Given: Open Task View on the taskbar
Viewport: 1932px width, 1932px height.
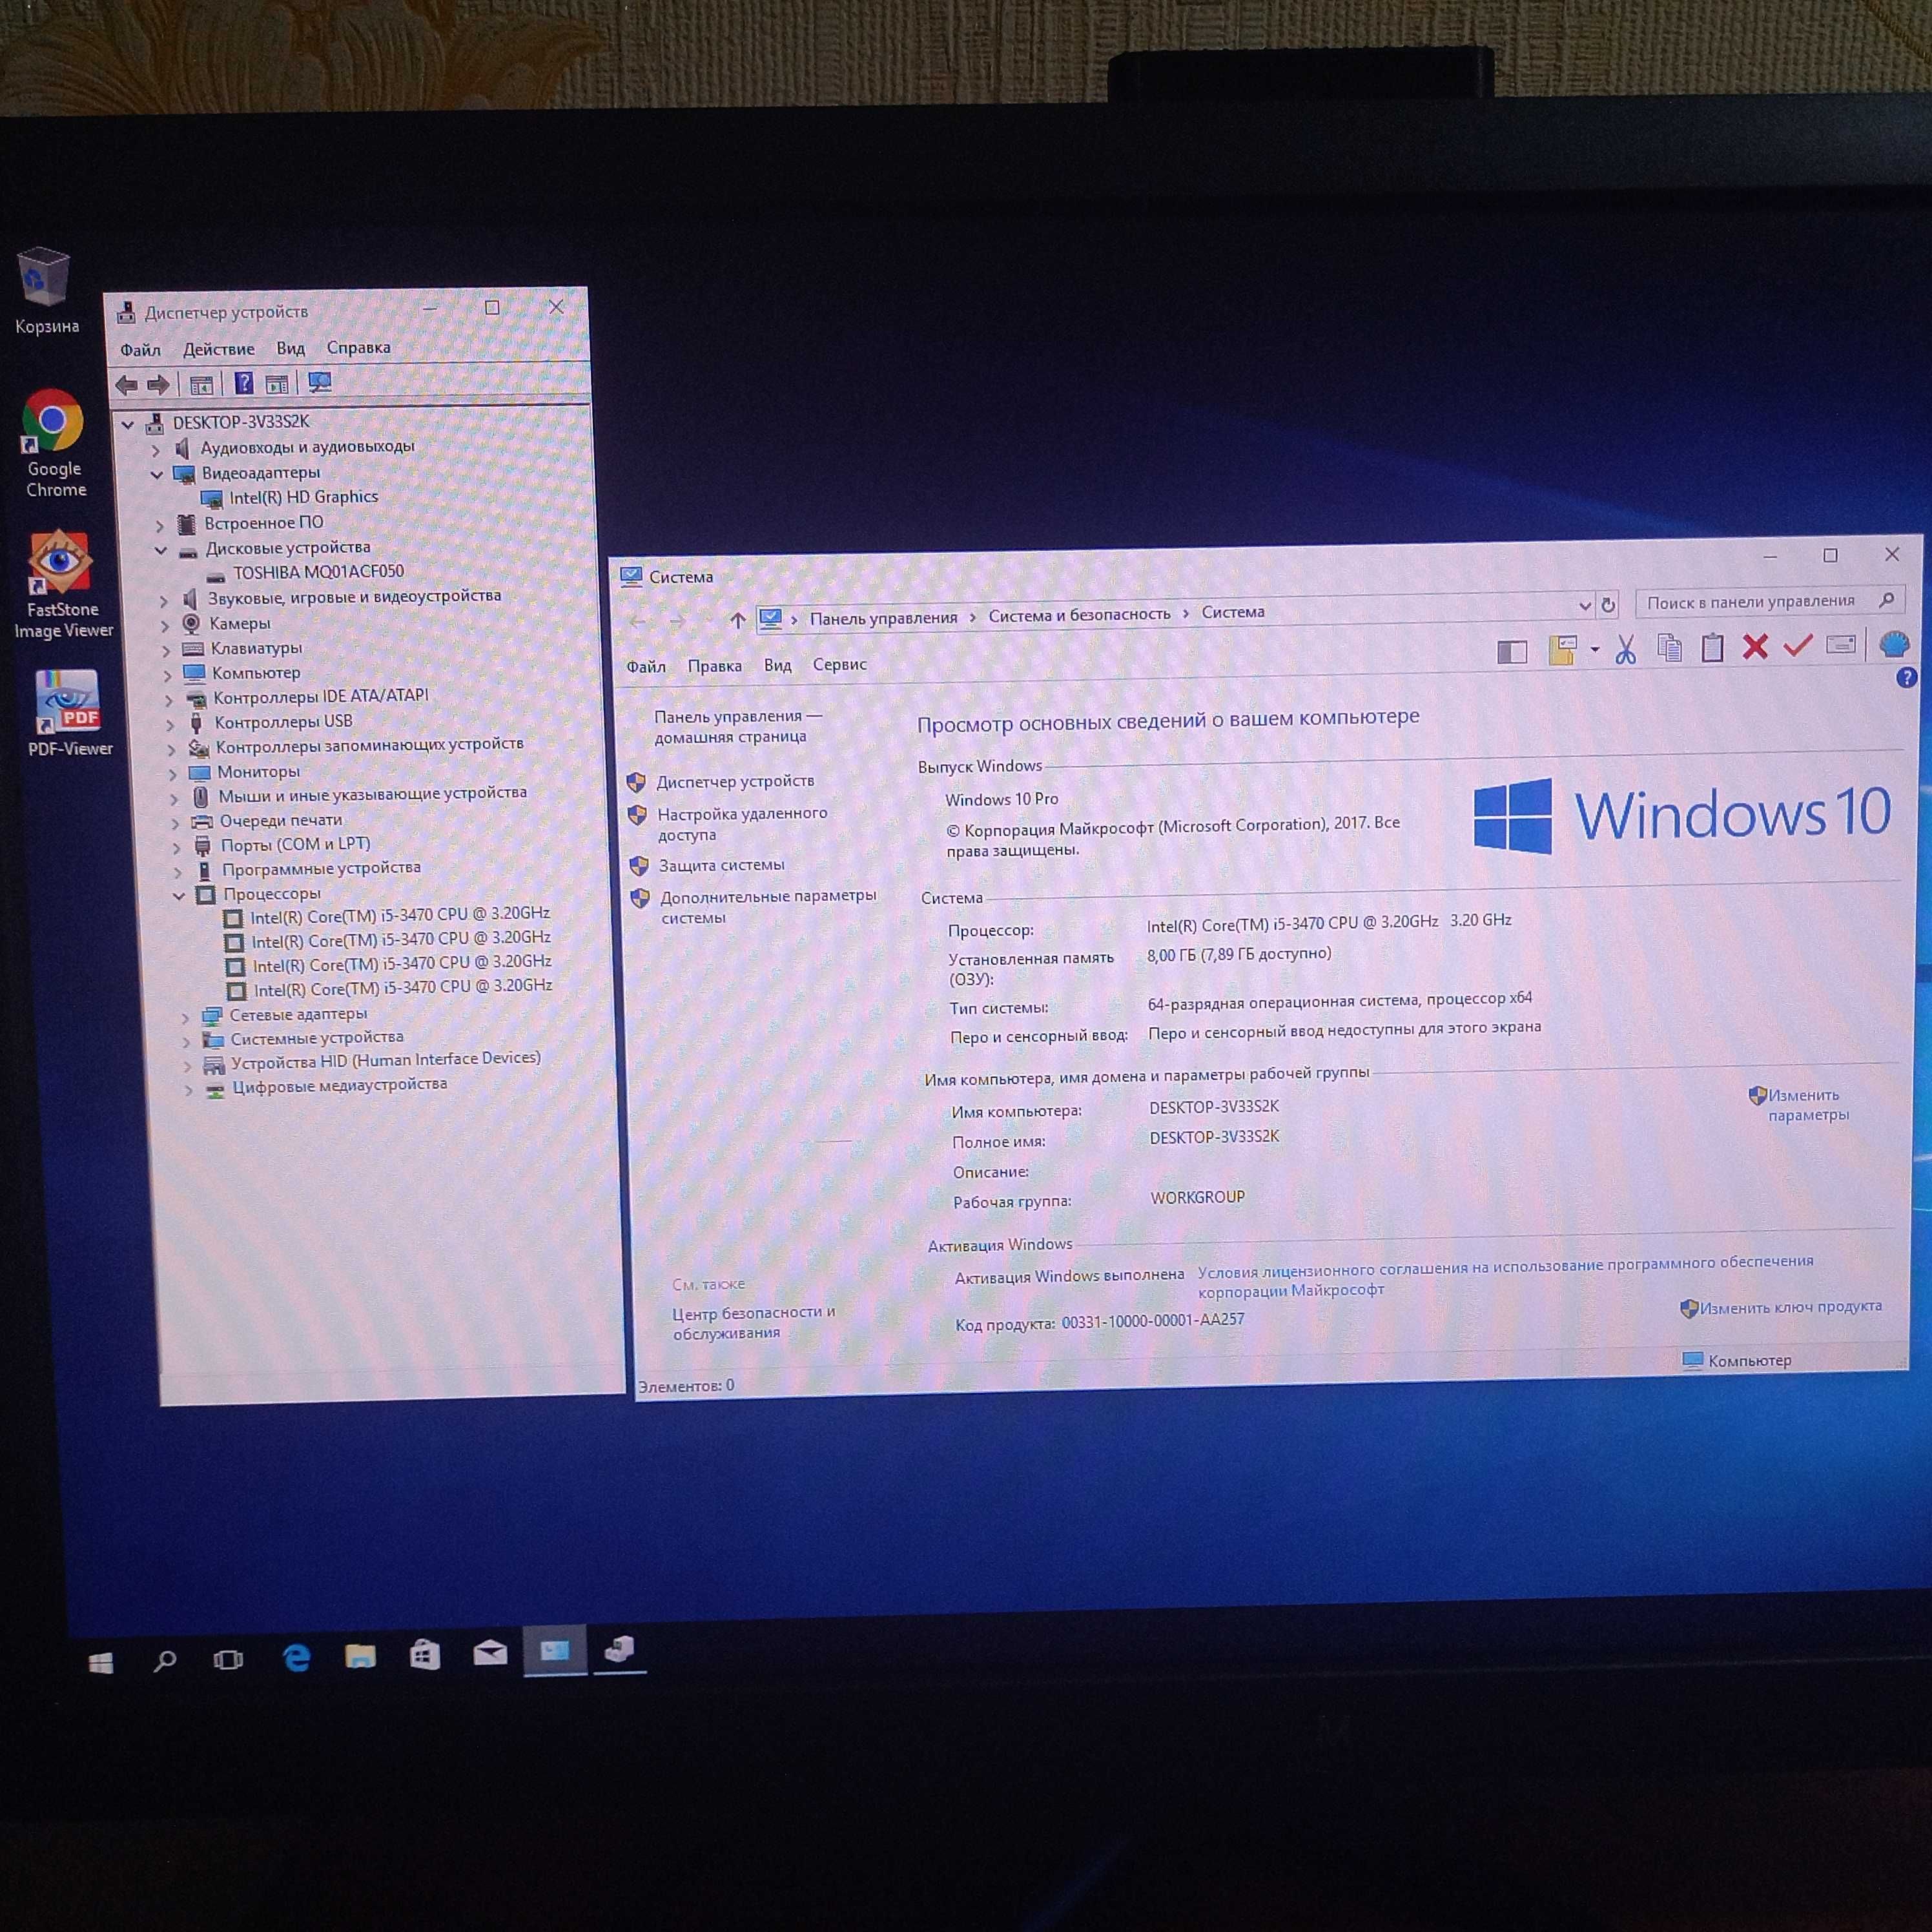Looking at the screenshot, I should coord(229,1660).
